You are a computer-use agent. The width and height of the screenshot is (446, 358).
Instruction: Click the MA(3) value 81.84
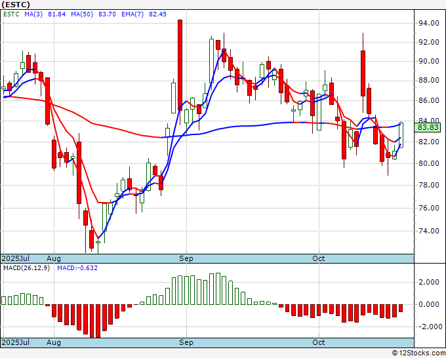[x=57, y=14]
